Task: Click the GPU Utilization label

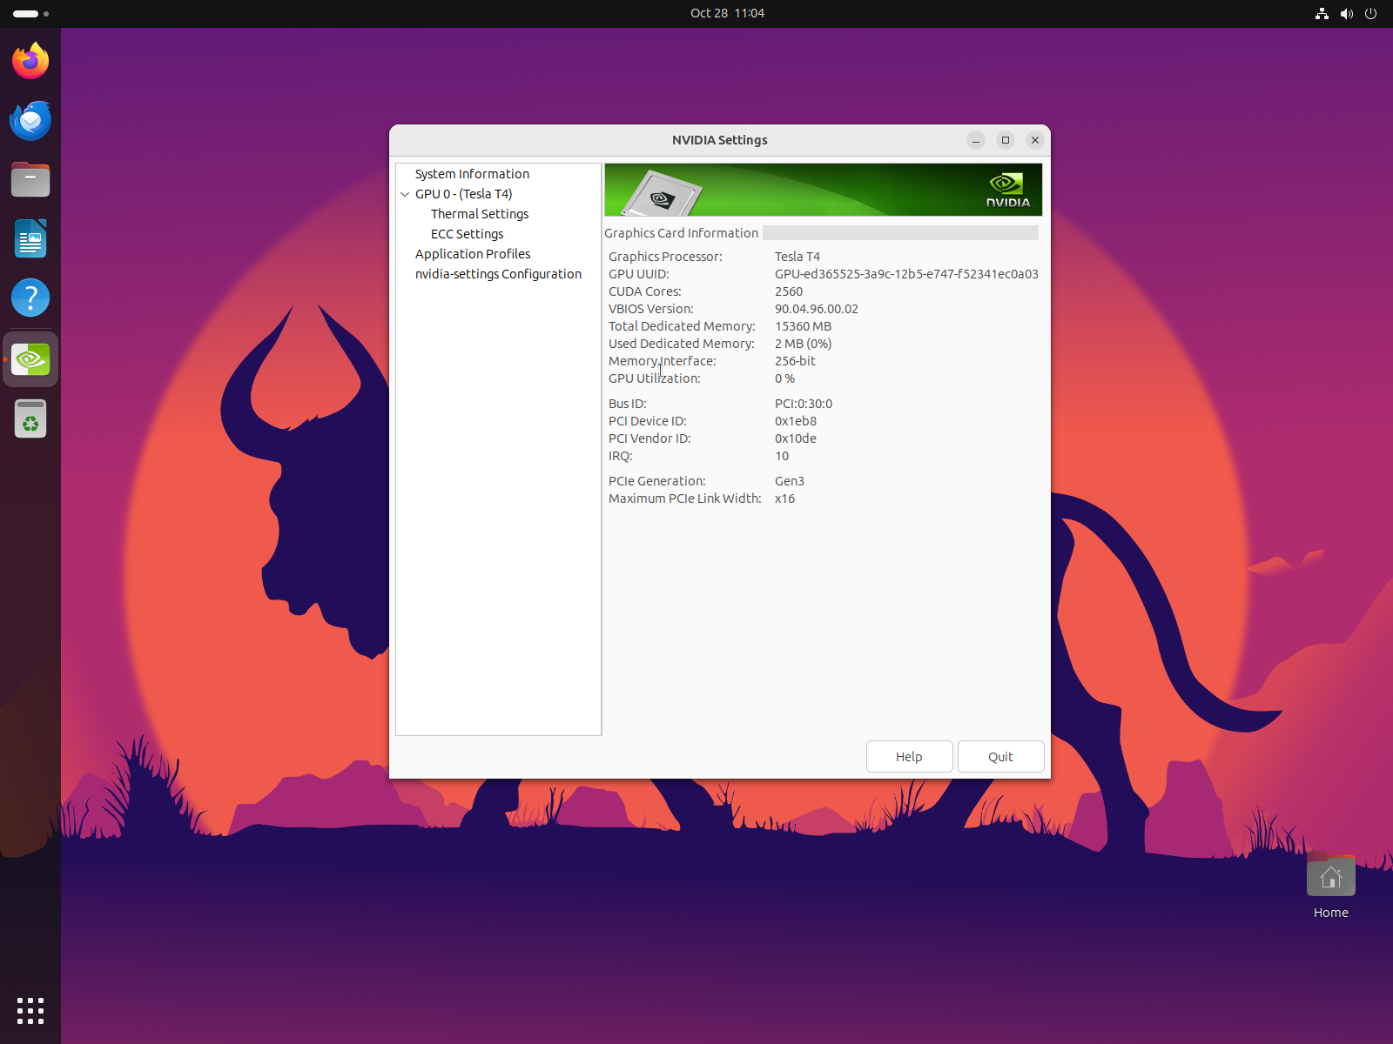Action: pos(654,378)
